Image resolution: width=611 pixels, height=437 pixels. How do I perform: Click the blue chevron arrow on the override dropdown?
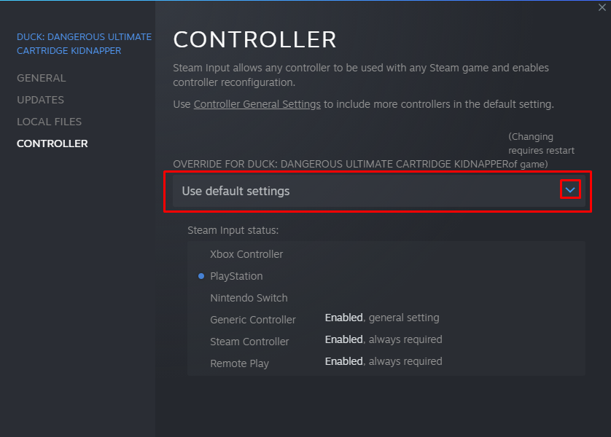(x=570, y=190)
